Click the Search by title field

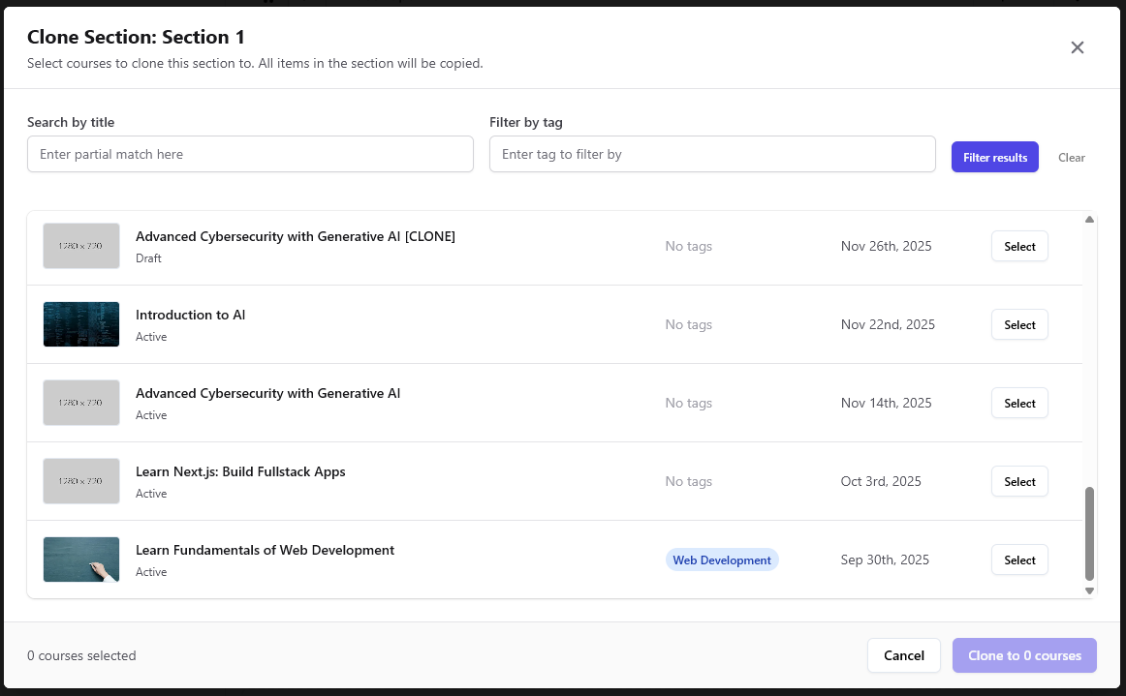click(x=250, y=154)
